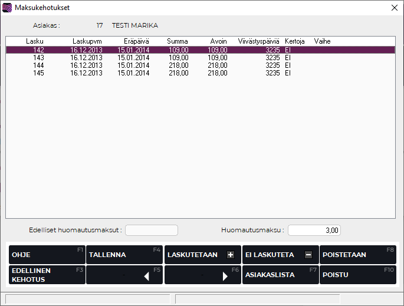The image size is (404, 306).
Task: Click the Huomautusmaksu input field
Action: point(314,231)
